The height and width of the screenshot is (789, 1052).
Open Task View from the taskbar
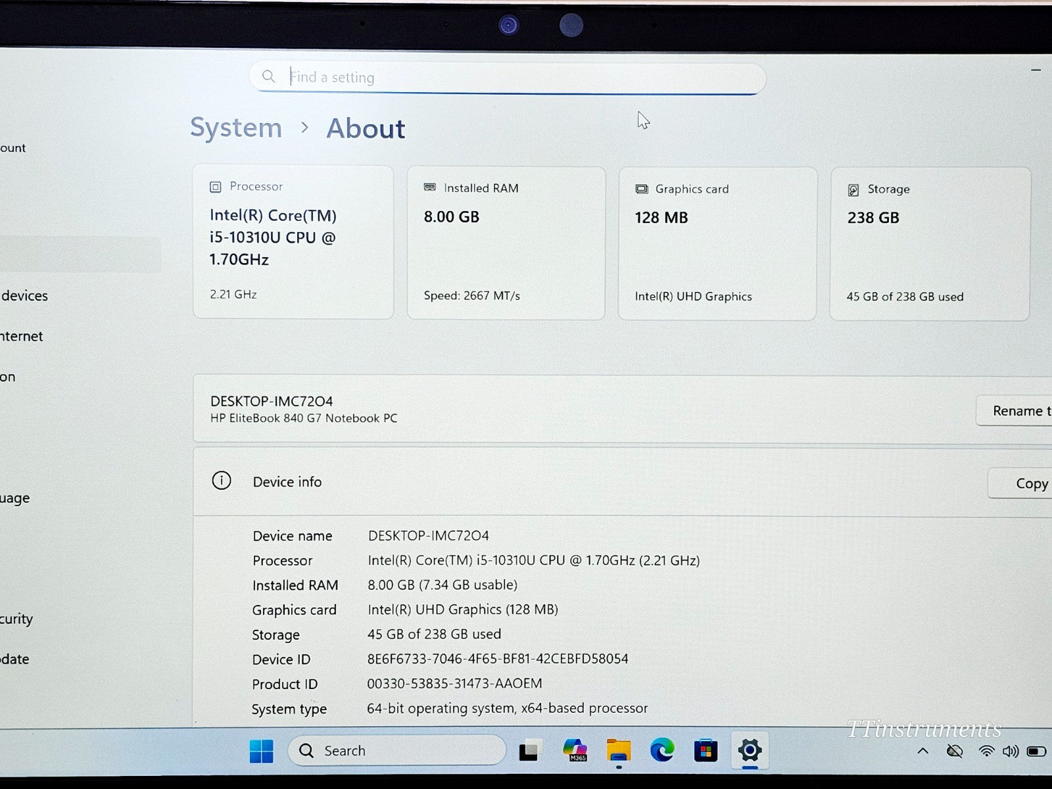click(x=531, y=750)
